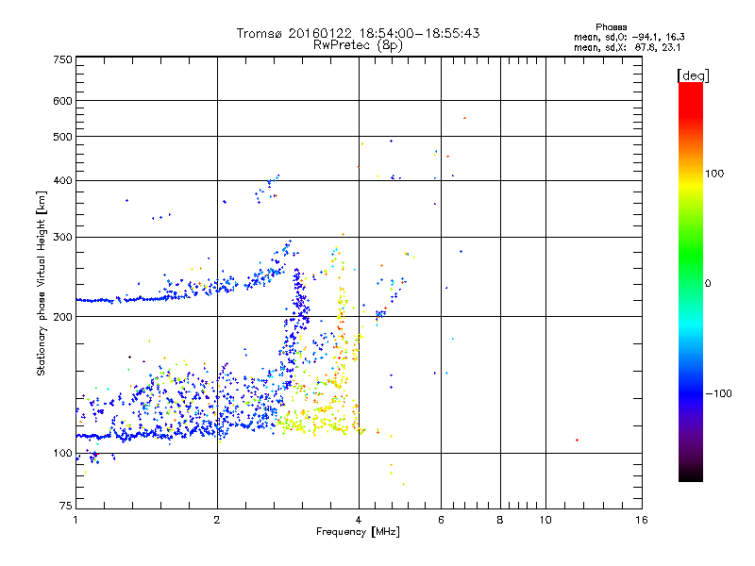Click the 'Stationary phase Virtual Height [km]' axis label
The height and width of the screenshot is (566, 755).
42,283
